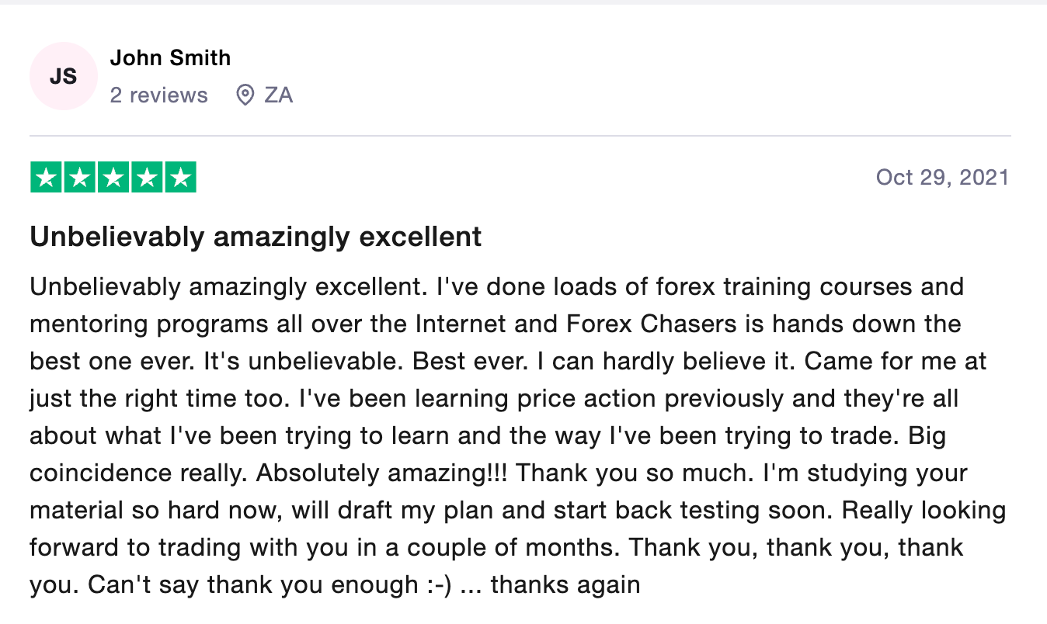
Task: Click the first green star
Action: pos(46,178)
